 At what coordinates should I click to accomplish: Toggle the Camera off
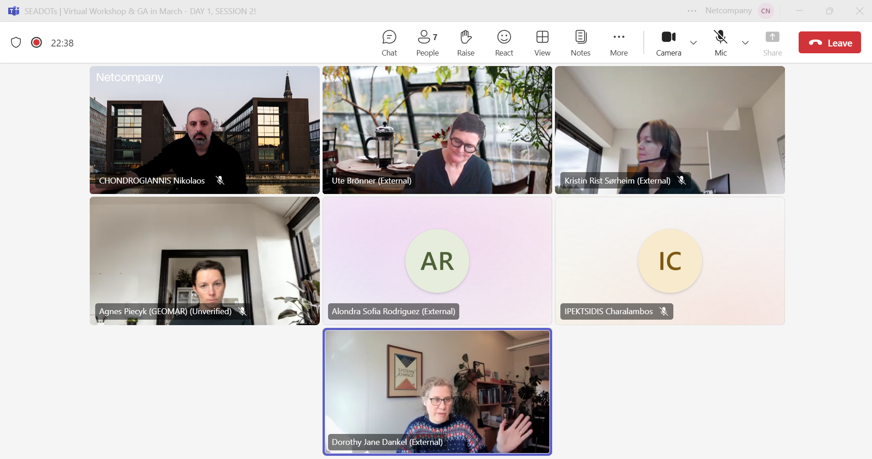pyautogui.click(x=668, y=43)
